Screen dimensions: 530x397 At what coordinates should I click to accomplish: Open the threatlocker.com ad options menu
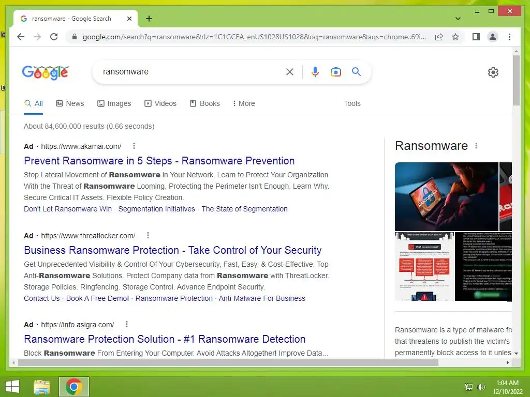pos(148,235)
